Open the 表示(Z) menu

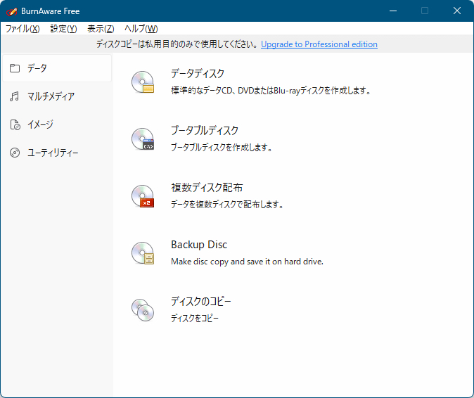click(101, 29)
